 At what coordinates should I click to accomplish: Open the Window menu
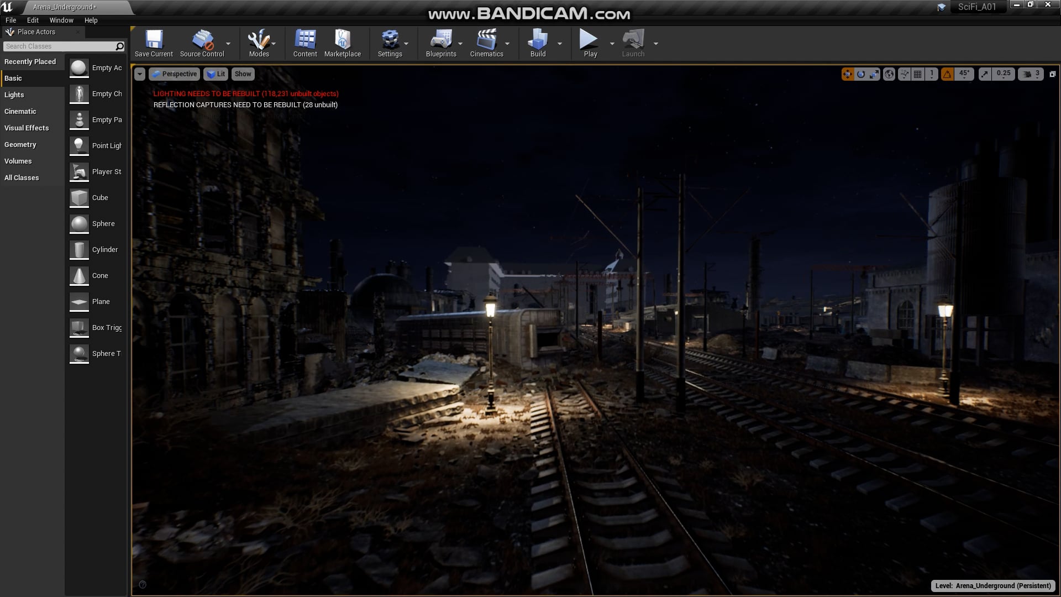(61, 20)
